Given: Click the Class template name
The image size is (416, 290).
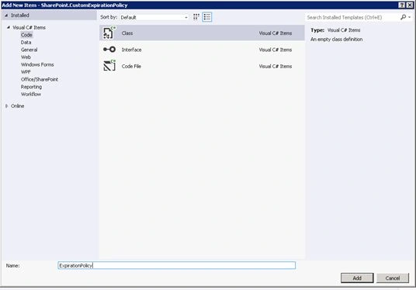Looking at the screenshot, I should click(127, 33).
